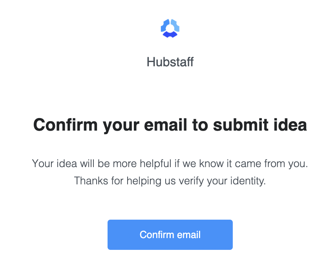
Task: Click the word 'Thanks' in the paragraph
Action: coord(91,181)
